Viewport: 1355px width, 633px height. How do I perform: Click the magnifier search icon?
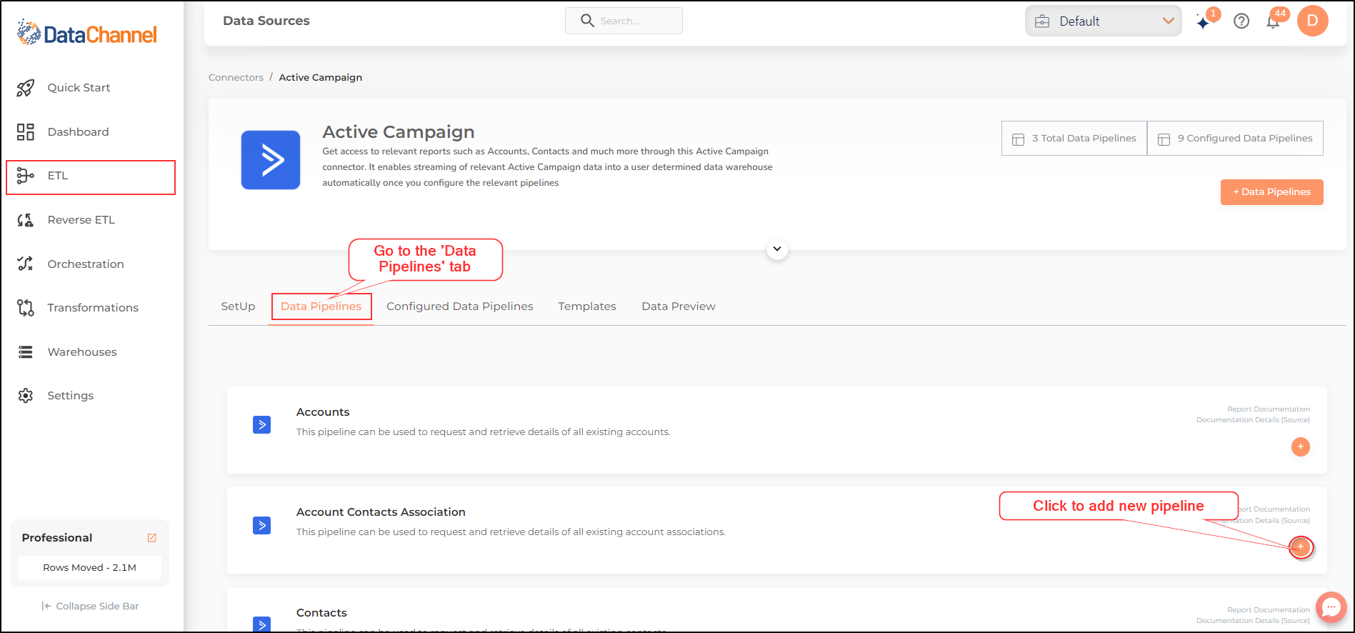tap(587, 21)
